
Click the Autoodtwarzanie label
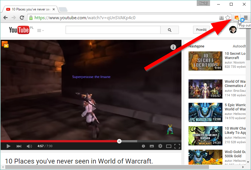click(x=239, y=46)
